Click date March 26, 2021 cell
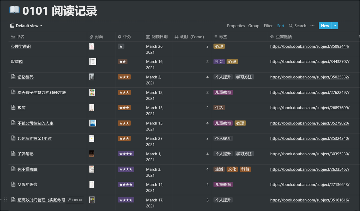The image size is (360, 211). coord(158,49)
